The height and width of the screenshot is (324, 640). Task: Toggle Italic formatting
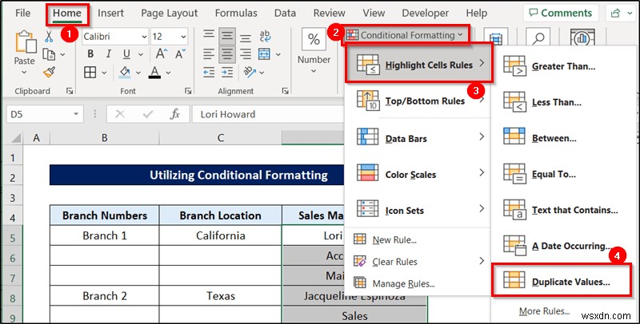coord(109,53)
